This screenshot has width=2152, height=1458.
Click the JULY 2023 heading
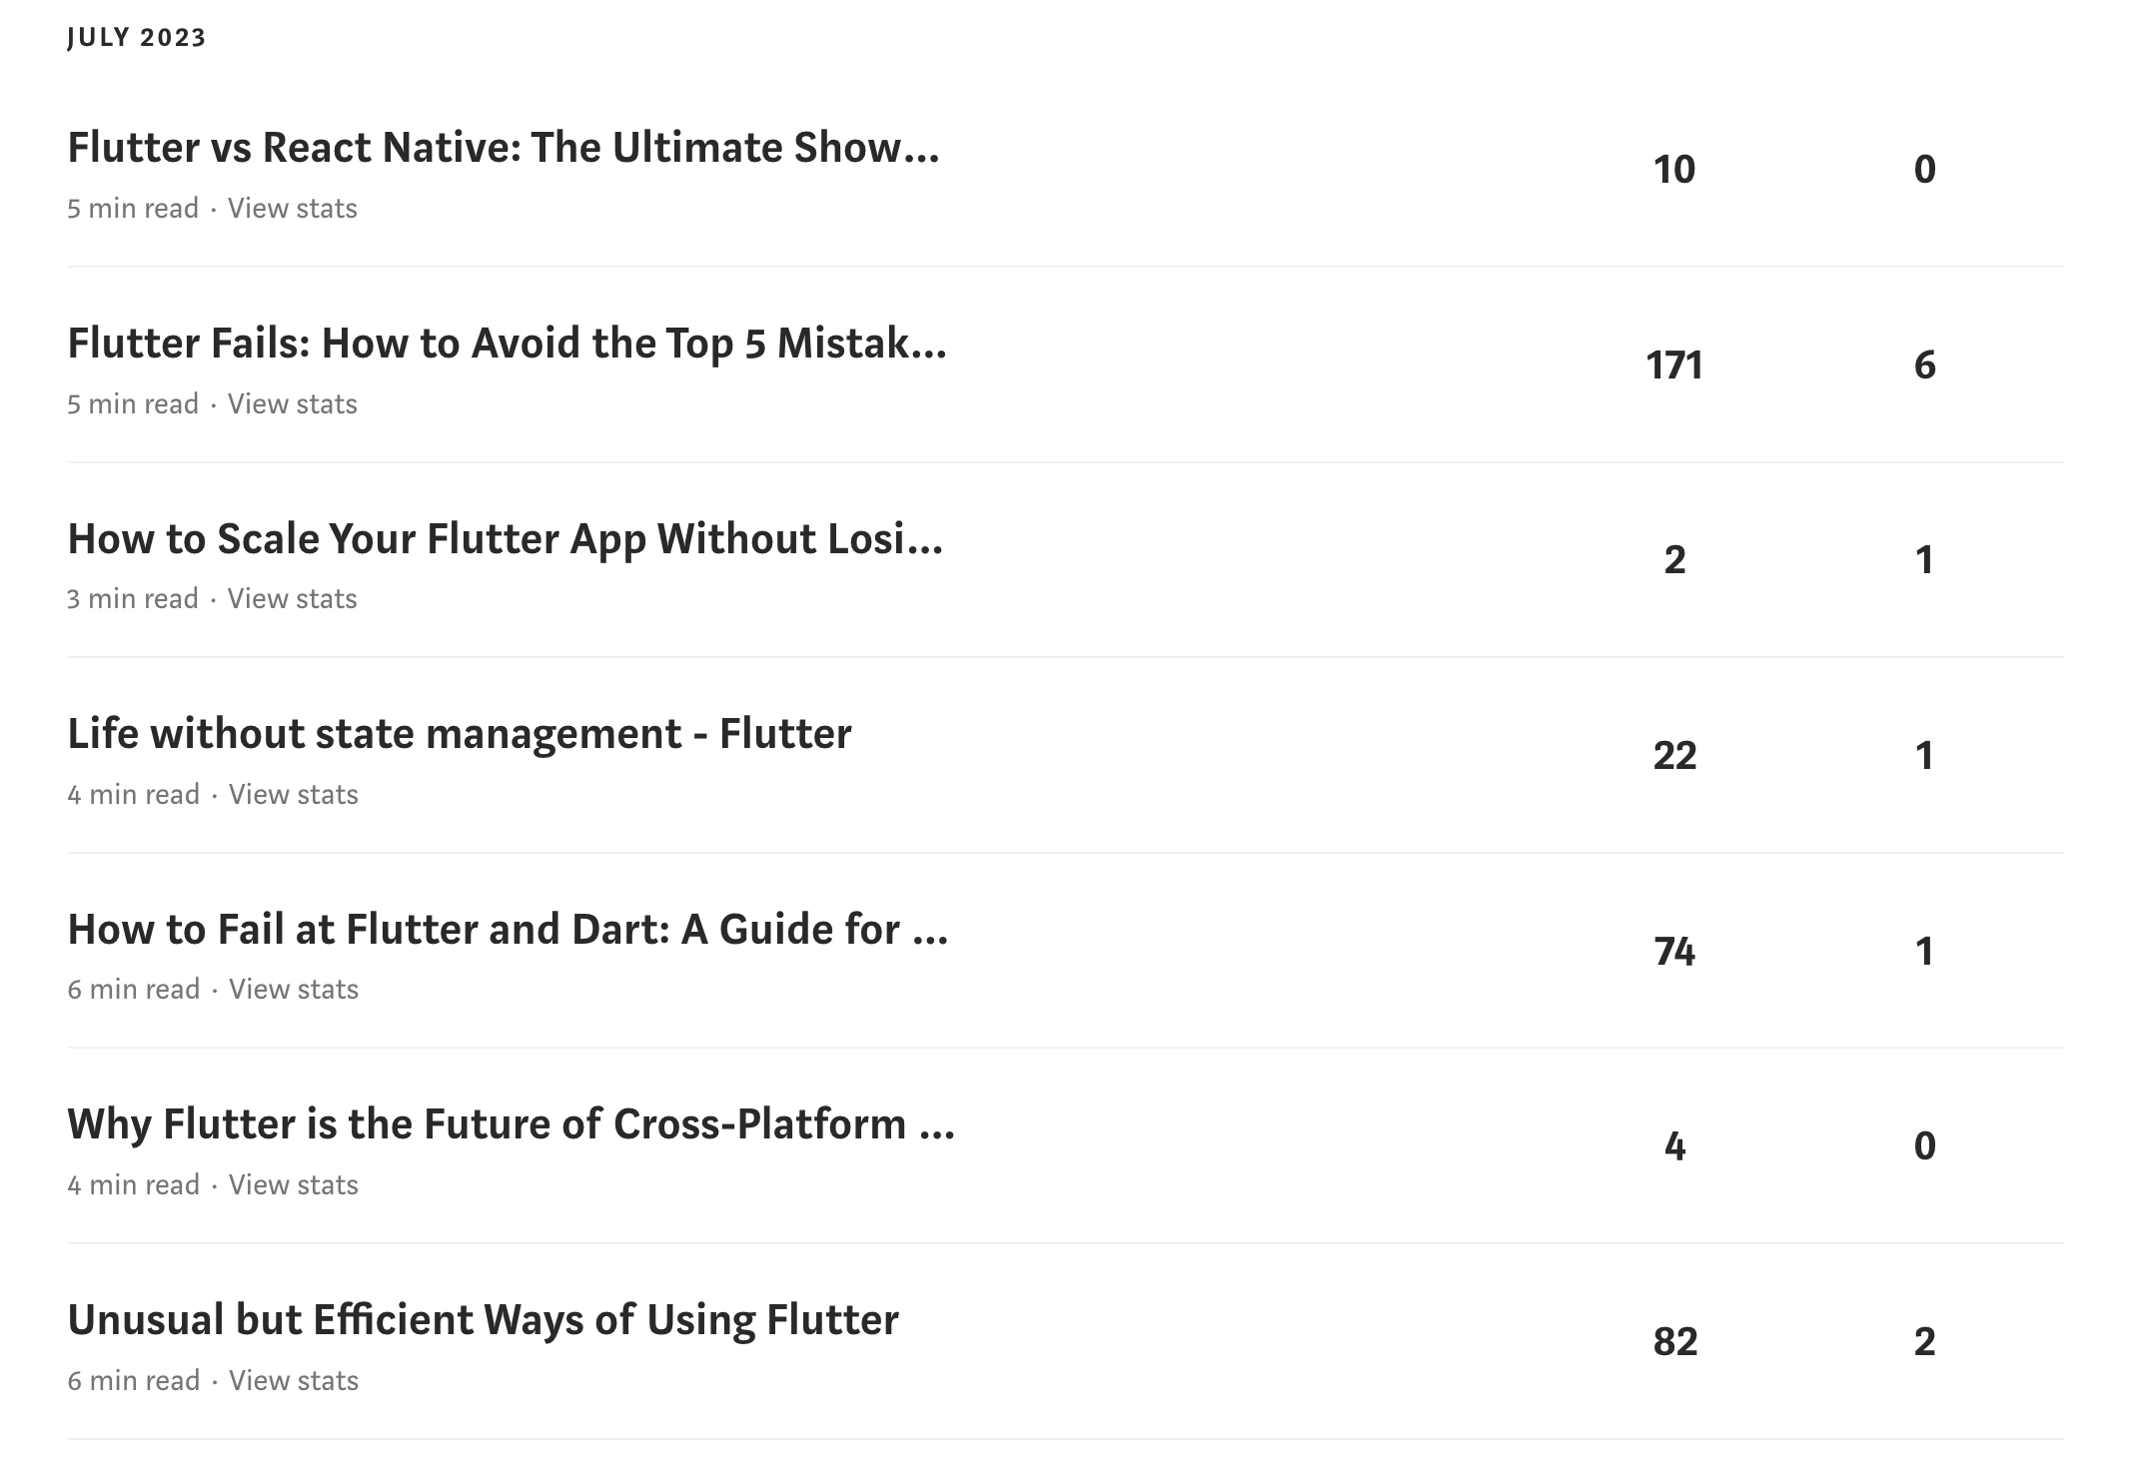click(x=137, y=37)
